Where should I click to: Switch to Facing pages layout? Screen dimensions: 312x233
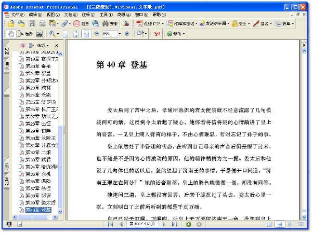[x=301, y=224]
